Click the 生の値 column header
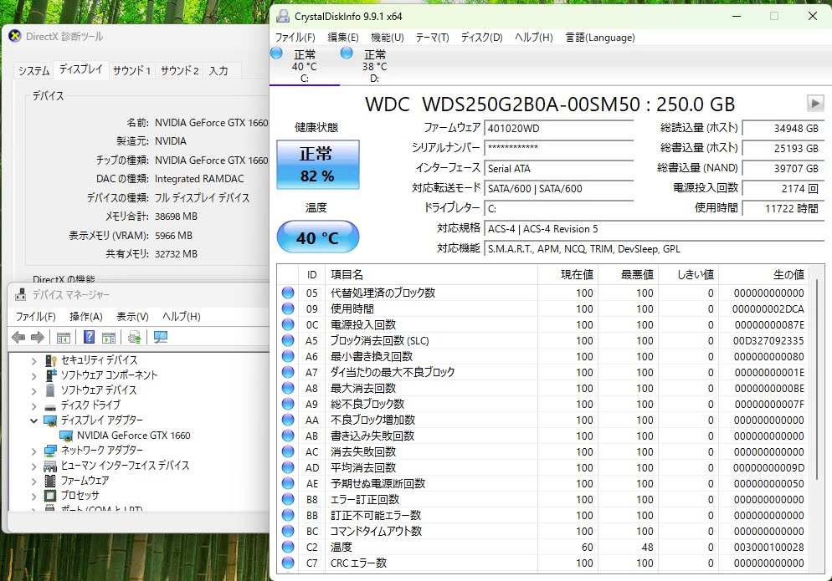 [763, 274]
